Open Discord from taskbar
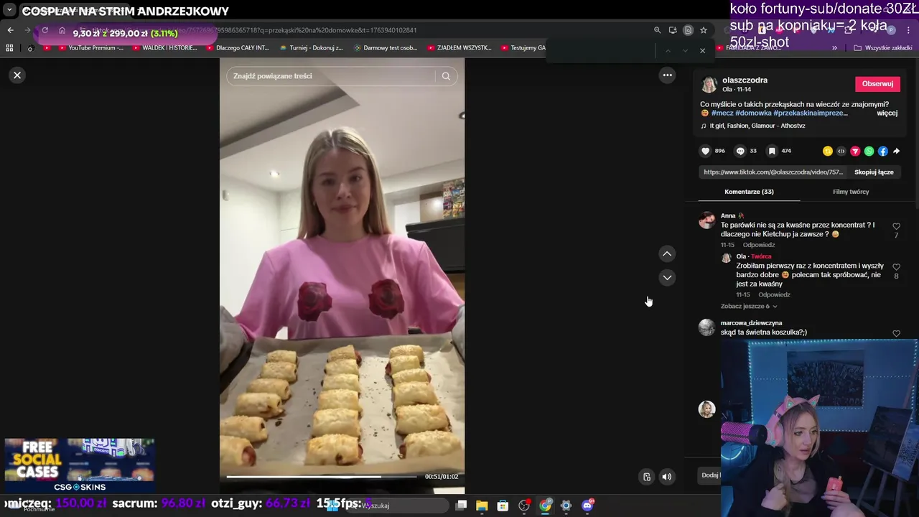Viewport: 919px width, 517px height. (587, 506)
